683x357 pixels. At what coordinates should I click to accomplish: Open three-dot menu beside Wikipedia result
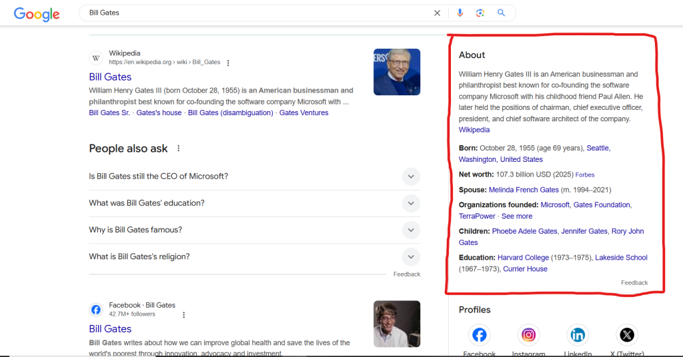pyautogui.click(x=228, y=63)
